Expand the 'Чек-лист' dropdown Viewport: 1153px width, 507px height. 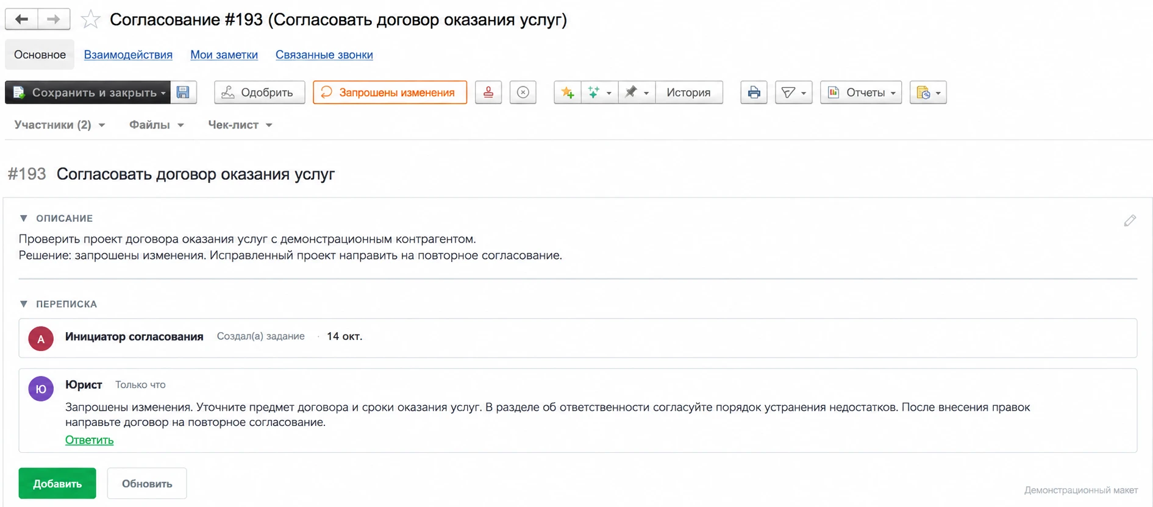pyautogui.click(x=240, y=125)
